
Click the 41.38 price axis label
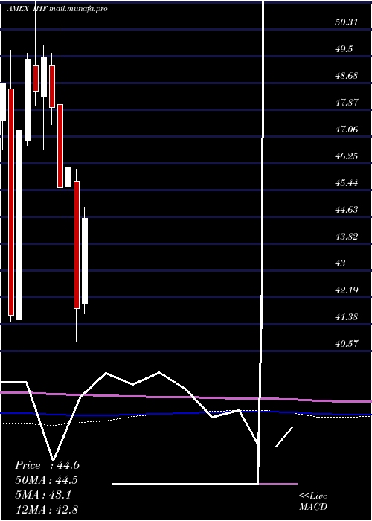click(x=347, y=317)
